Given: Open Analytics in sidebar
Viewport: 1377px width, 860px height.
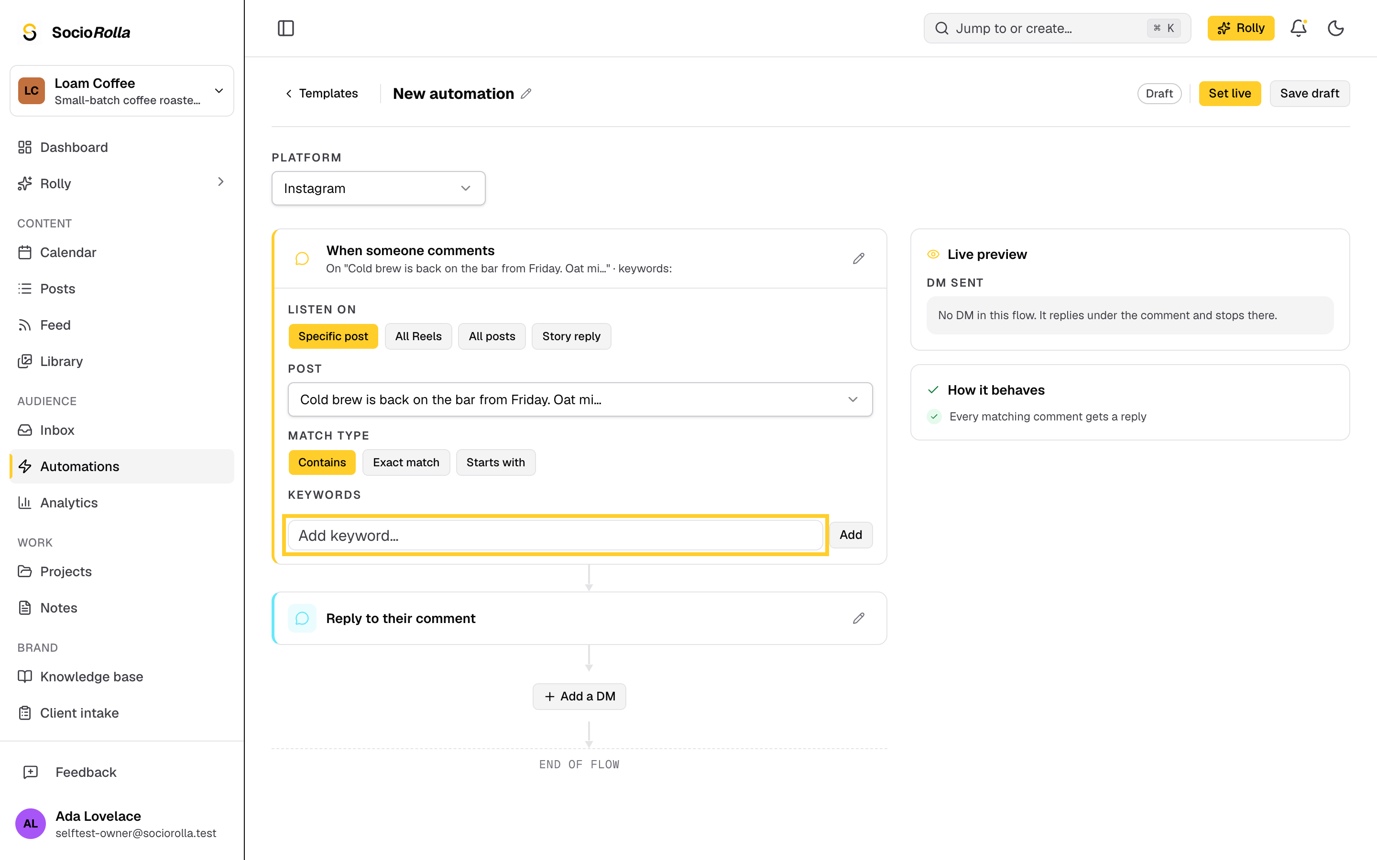Looking at the screenshot, I should [x=122, y=503].
